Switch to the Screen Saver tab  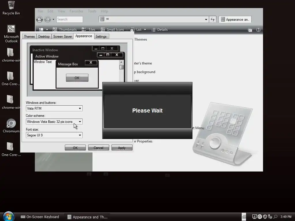pos(63,37)
